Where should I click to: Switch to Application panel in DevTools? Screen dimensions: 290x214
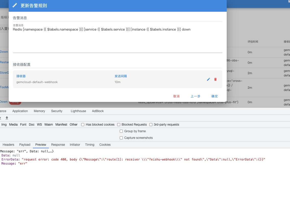pos(20,111)
